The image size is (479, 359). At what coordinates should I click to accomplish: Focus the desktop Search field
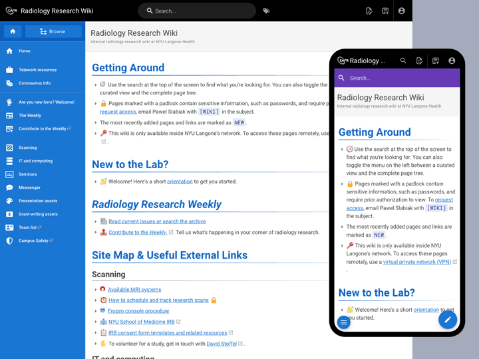click(x=197, y=11)
